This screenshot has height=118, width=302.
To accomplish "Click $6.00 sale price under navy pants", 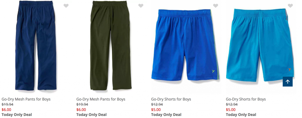I will [x=6, y=110].
